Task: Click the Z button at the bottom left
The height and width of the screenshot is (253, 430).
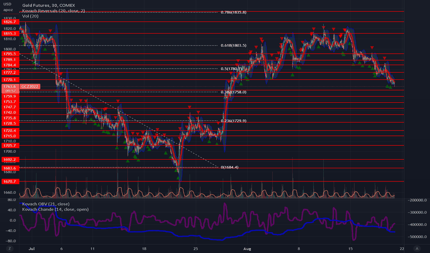Action: click(10, 248)
